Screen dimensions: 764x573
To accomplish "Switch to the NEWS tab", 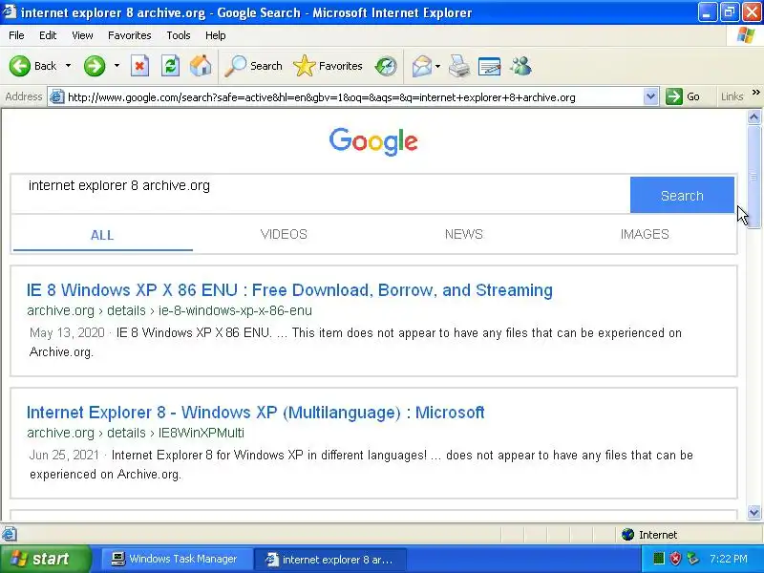I will [463, 234].
